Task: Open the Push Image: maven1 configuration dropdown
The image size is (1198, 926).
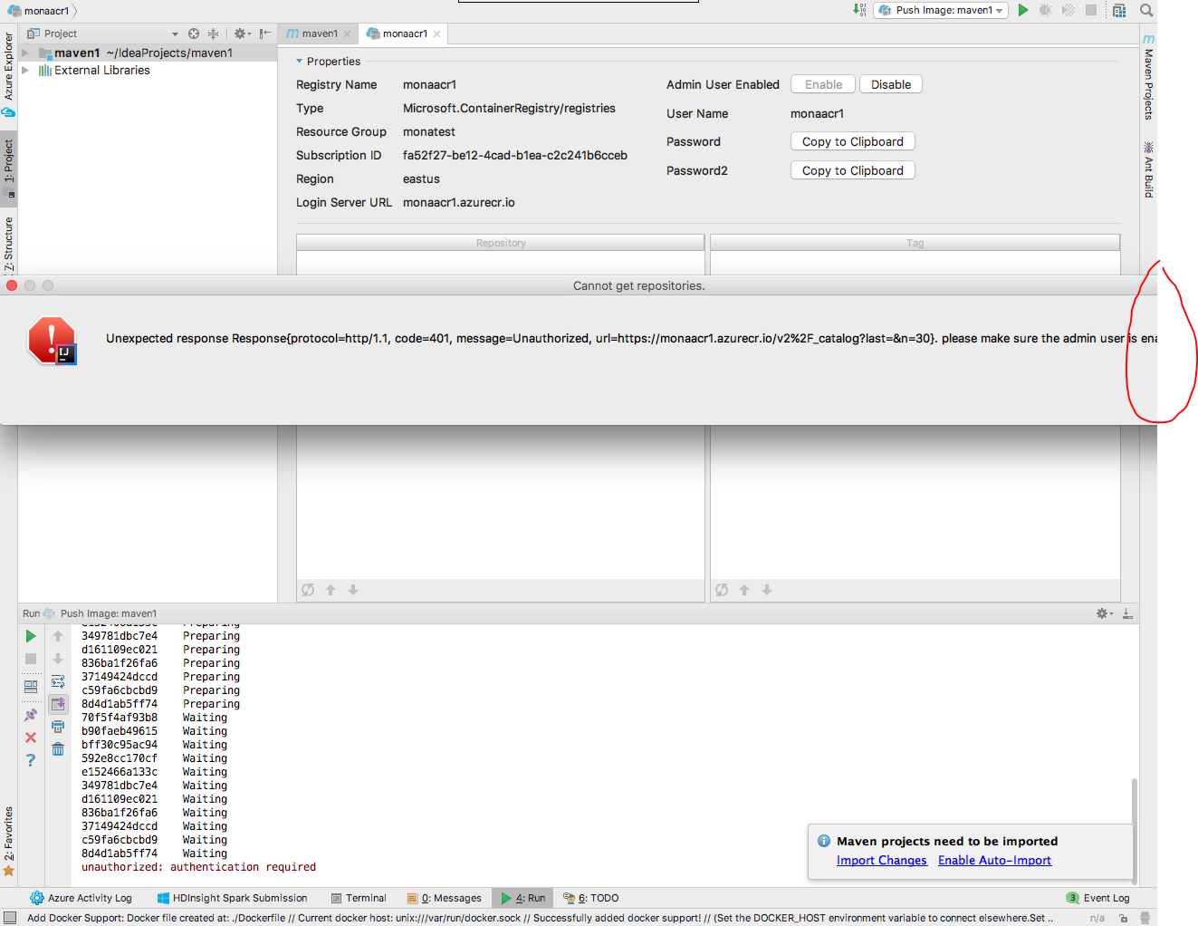Action: (x=999, y=10)
